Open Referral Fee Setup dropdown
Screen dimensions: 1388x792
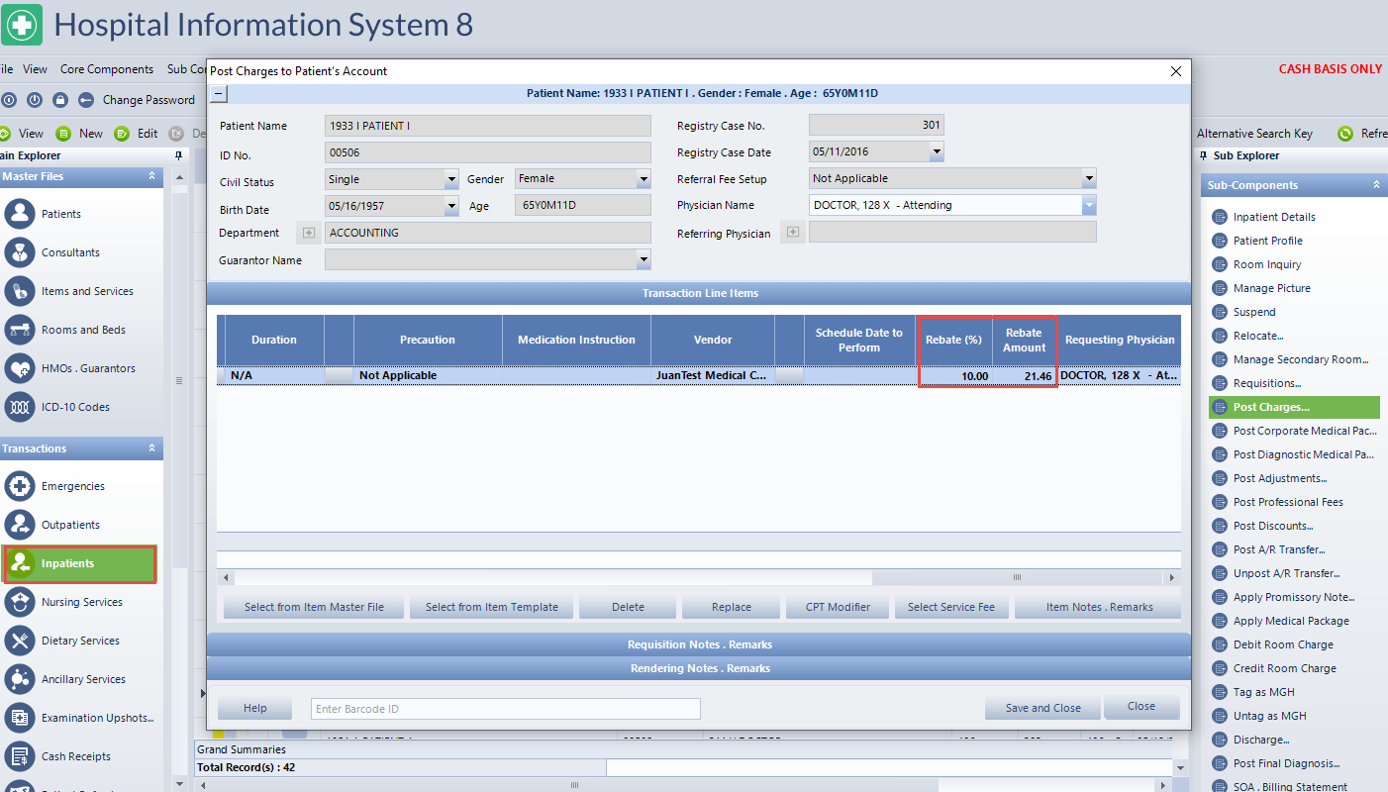1089,179
